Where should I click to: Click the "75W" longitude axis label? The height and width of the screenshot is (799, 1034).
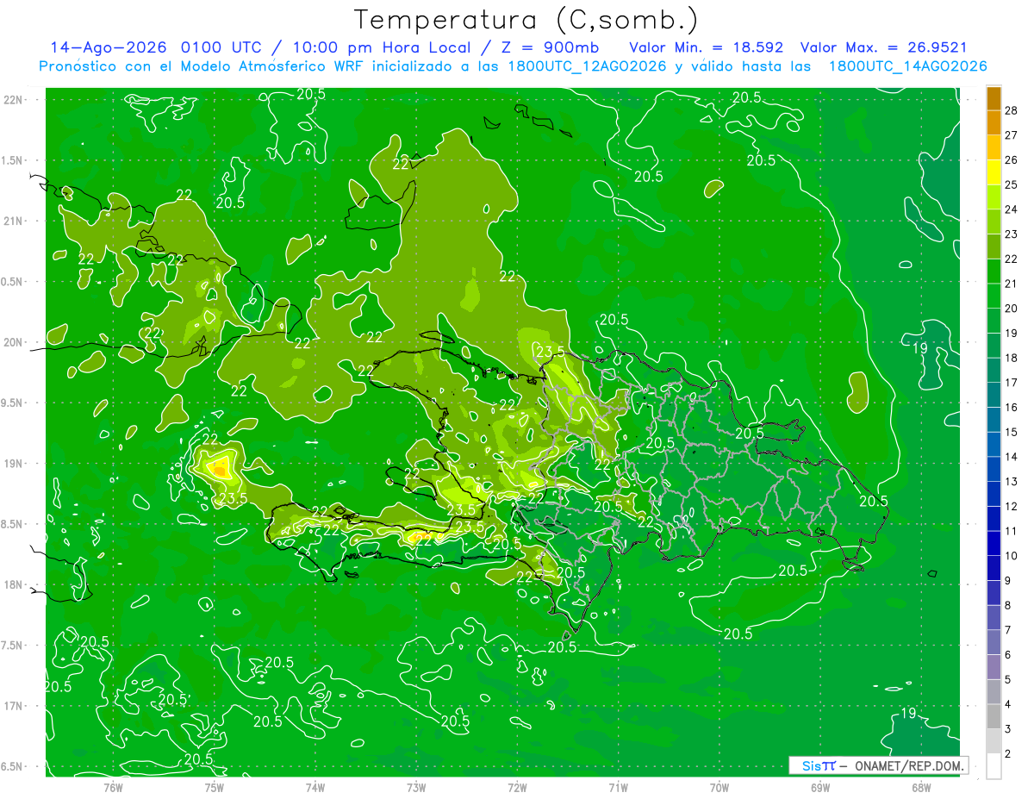pyautogui.click(x=215, y=787)
